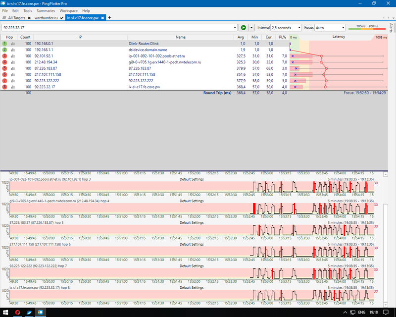Open the Interval 2,5 seconds dropdown

[286, 28]
